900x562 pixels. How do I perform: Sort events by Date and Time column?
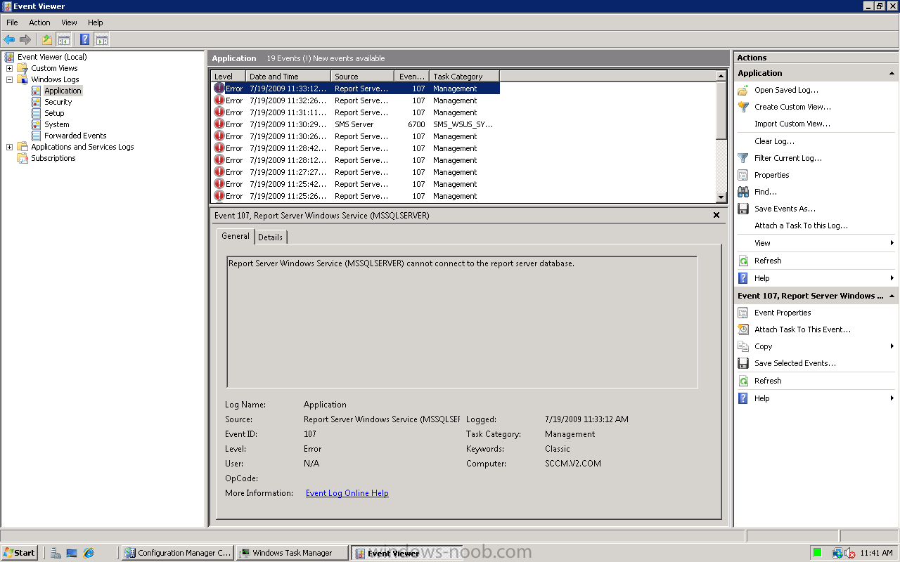coord(288,77)
